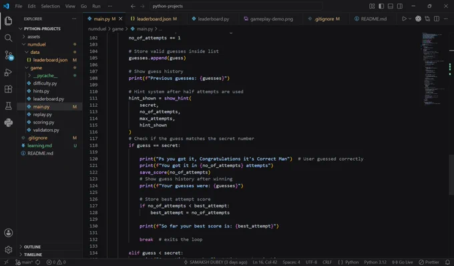
Task: Click Go Live in status bar
Action: [x=403, y=262]
